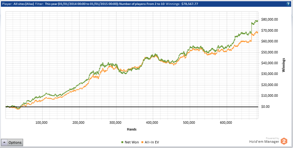
Task: Expand the Options panel button
Action: (12, 142)
